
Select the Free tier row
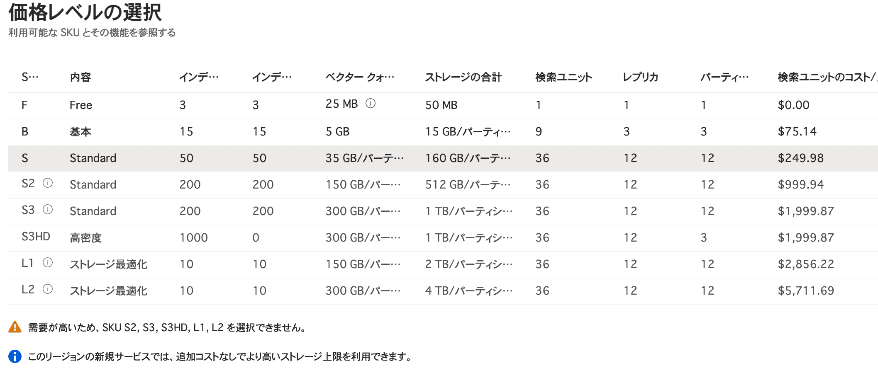(x=81, y=105)
